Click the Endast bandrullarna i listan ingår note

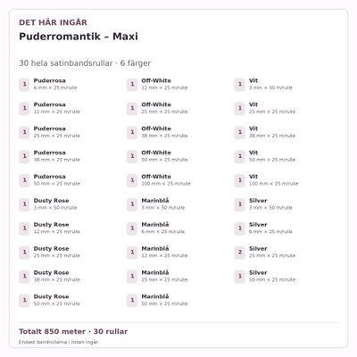click(x=59, y=342)
